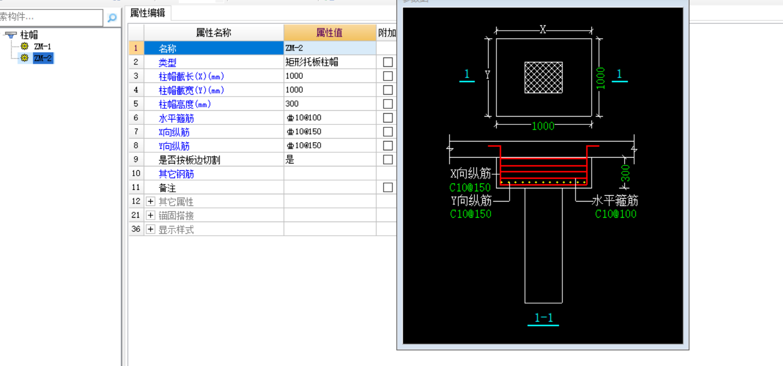Tick the 附加 checkbox for 是否按板边切割
The width and height of the screenshot is (783, 366).
(388, 160)
